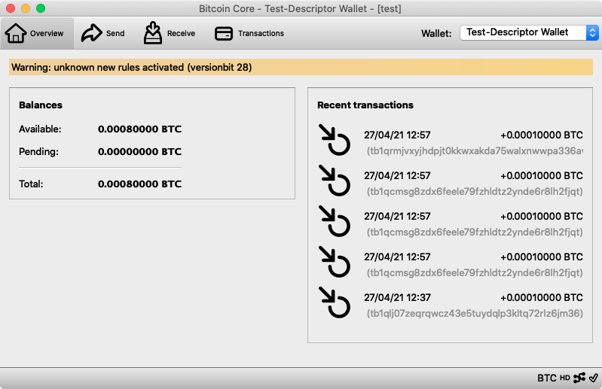Click the Pending balance value

pos(139,152)
